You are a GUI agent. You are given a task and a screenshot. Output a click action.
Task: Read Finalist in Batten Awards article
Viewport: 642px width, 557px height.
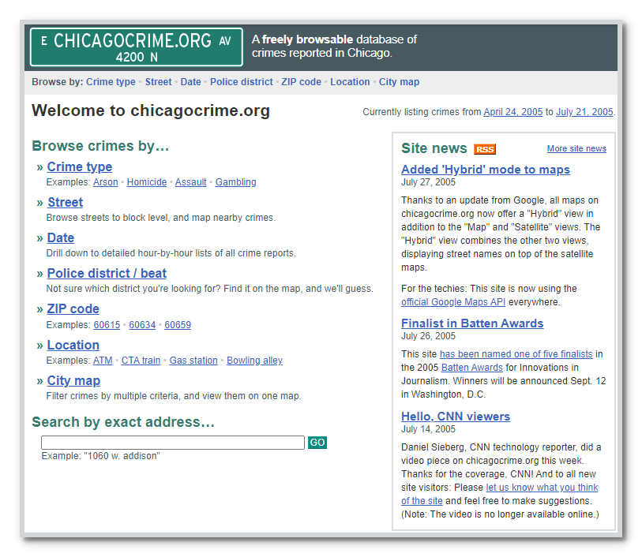click(x=472, y=323)
